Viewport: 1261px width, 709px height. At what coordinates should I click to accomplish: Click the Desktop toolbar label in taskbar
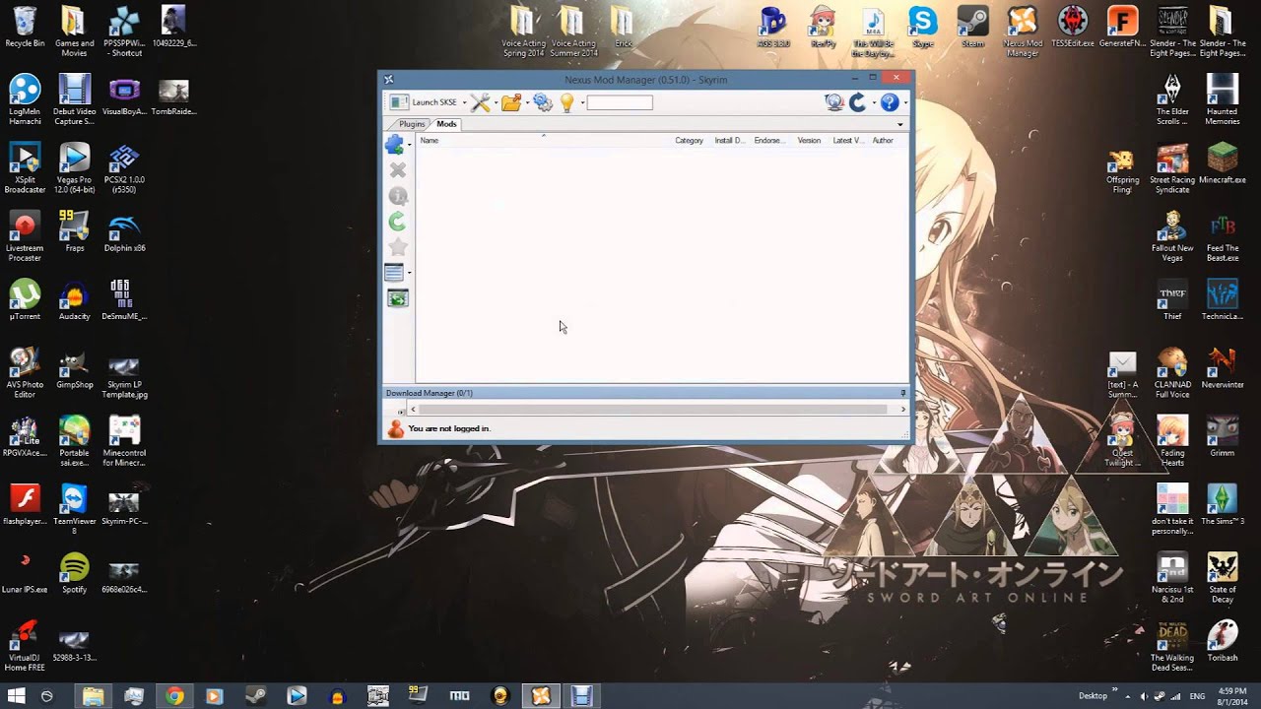1093,696
